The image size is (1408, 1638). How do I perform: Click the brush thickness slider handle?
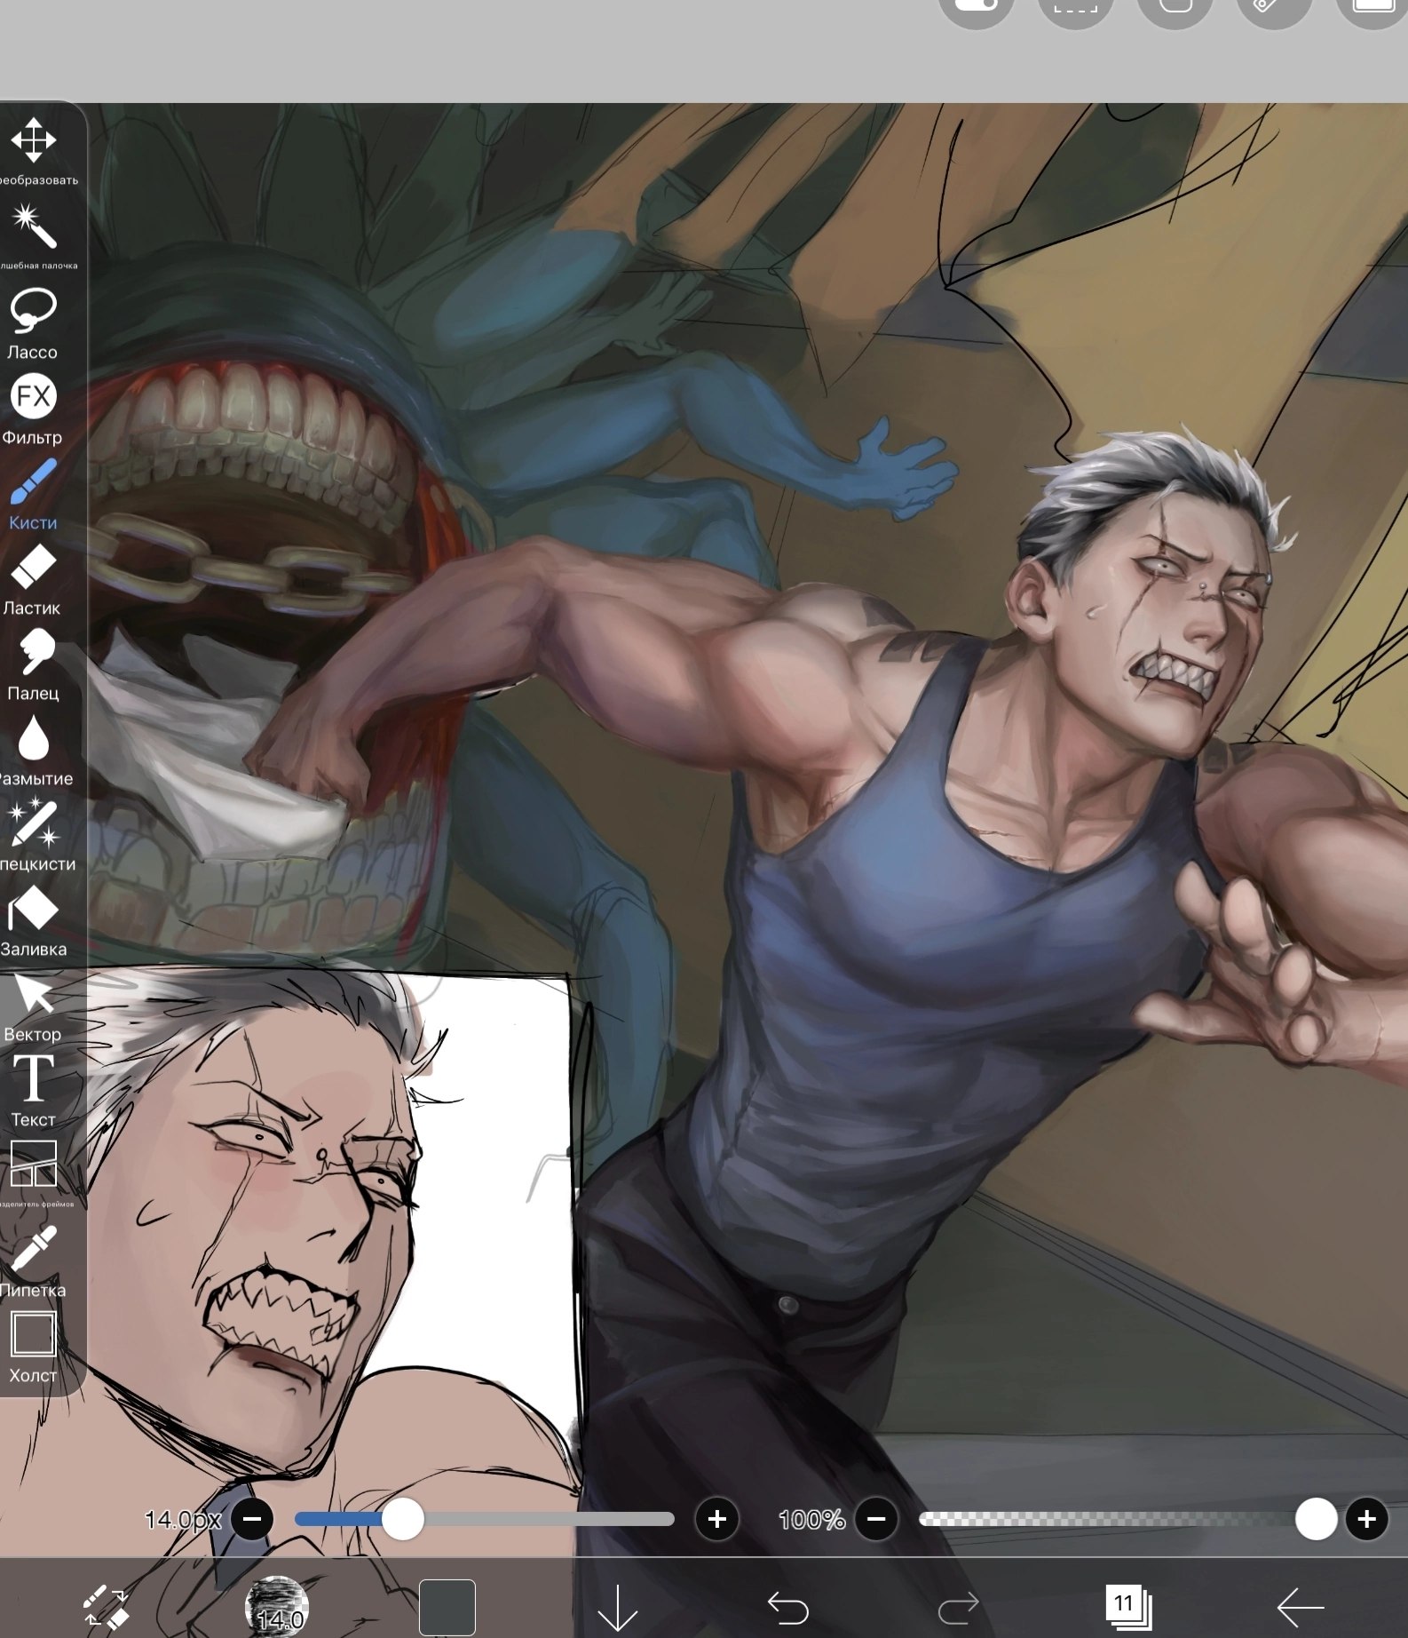coord(403,1519)
